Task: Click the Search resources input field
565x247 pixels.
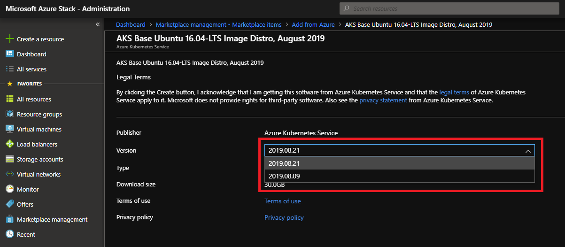Action: point(449,8)
